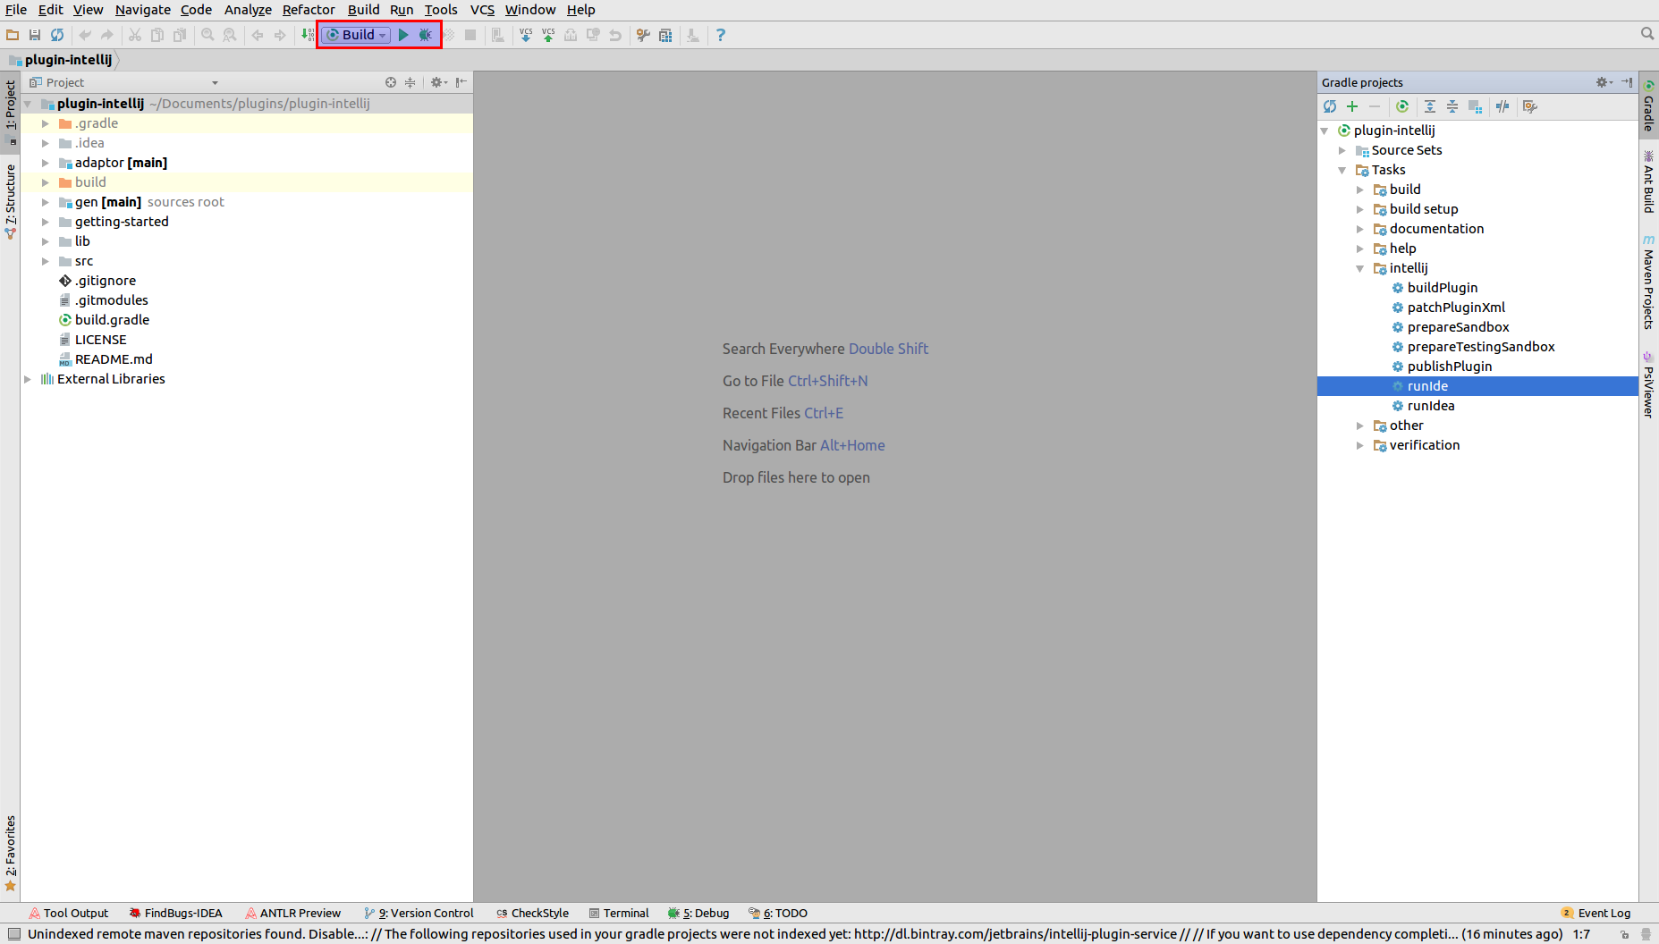
Task: Click Execute Gradle Task icon
Action: tap(1402, 106)
